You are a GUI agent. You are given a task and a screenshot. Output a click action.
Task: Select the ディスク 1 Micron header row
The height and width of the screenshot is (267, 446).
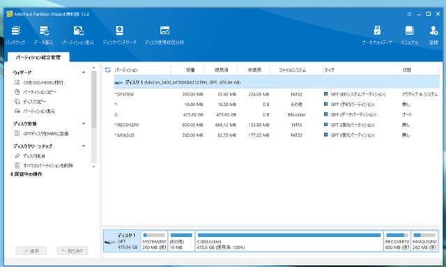pyautogui.click(x=277, y=82)
